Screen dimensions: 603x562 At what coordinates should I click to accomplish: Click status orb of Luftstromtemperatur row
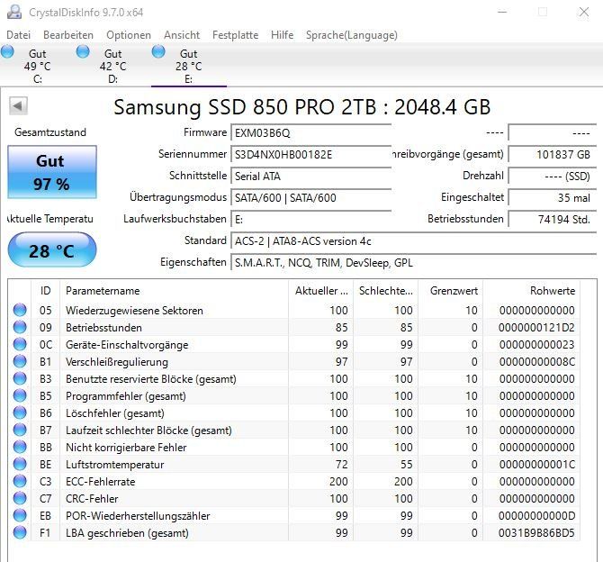point(20,464)
